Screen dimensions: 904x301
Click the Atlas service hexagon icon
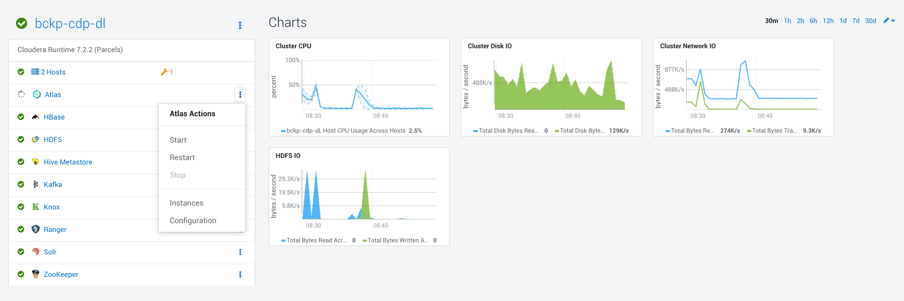tap(37, 94)
